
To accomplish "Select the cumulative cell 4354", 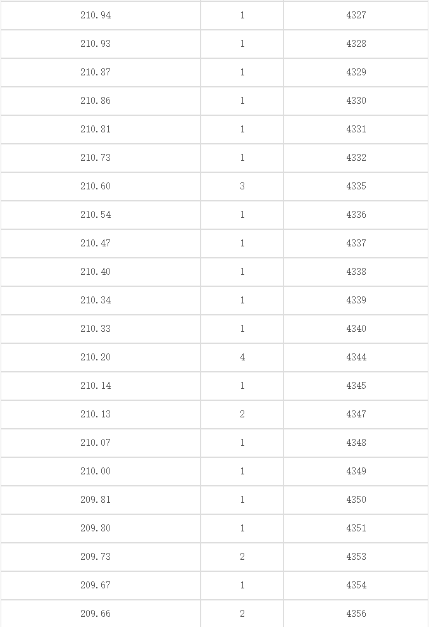I will (x=356, y=585).
